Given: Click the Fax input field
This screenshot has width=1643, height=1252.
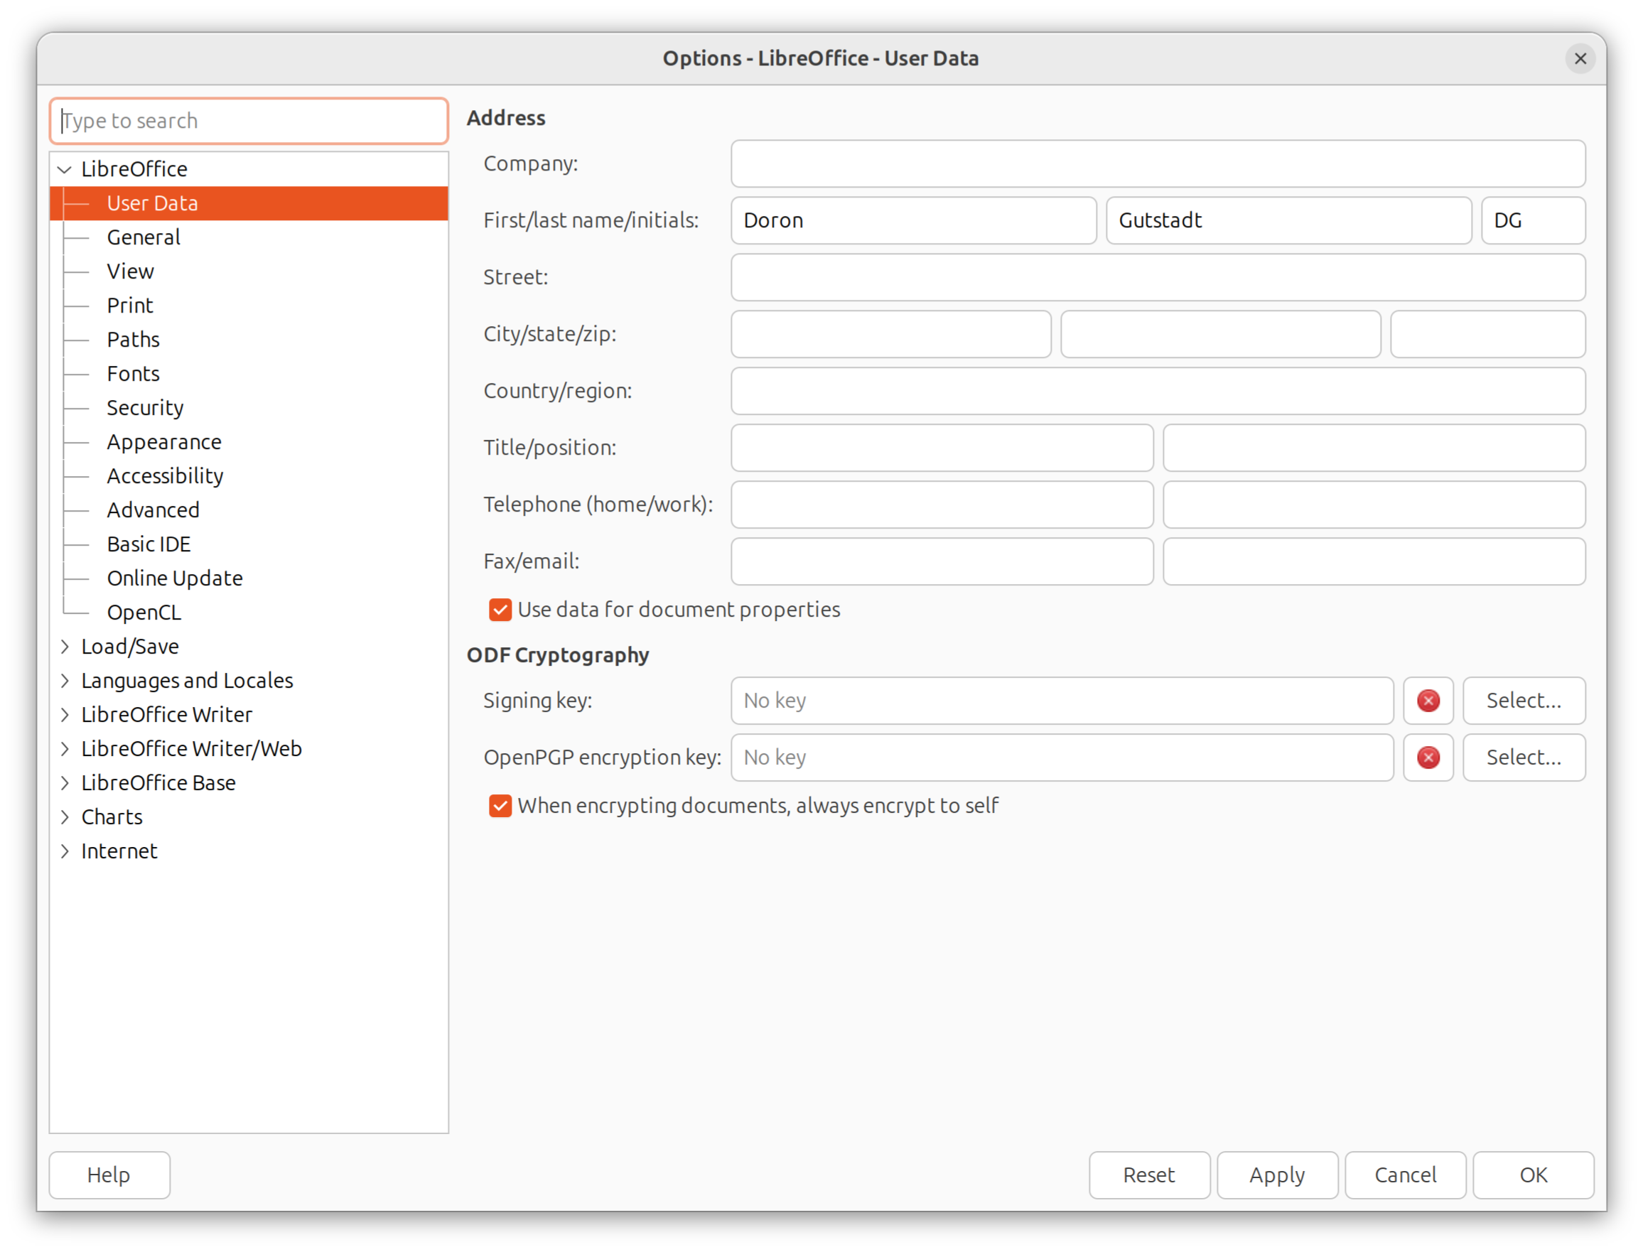Looking at the screenshot, I should tap(942, 561).
